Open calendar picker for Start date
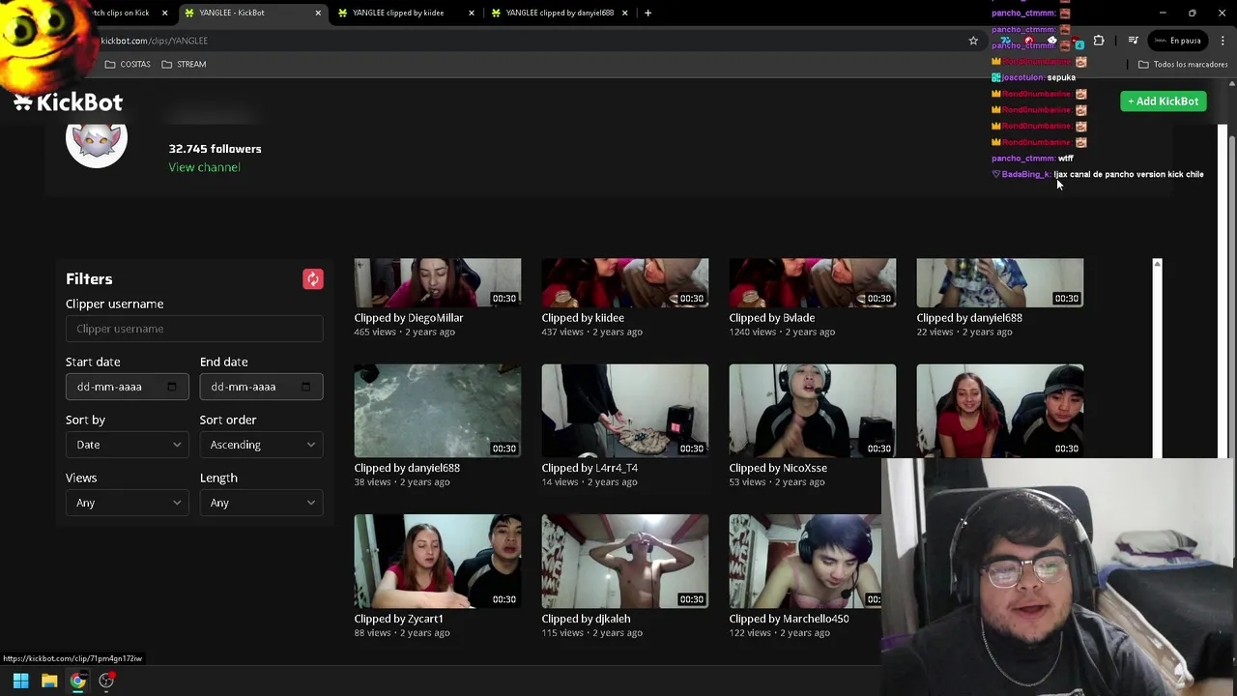 tap(172, 387)
